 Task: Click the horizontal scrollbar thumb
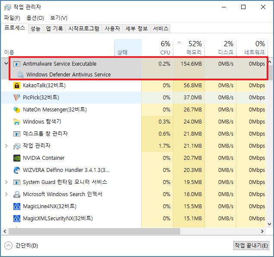point(94,232)
